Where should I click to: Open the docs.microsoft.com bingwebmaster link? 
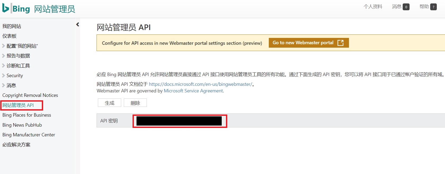tap(201, 84)
